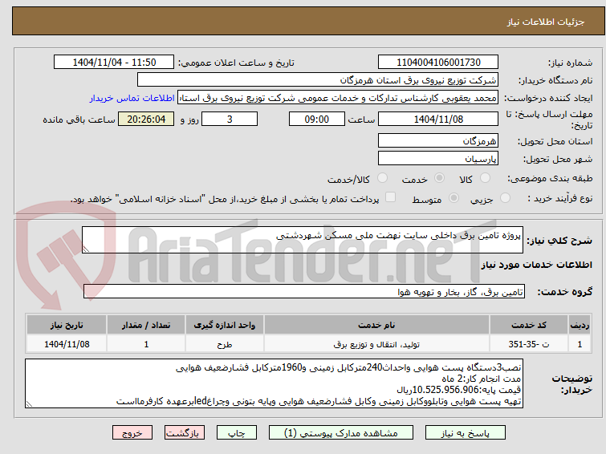Click the طبقه بندی موضوعی label
Screen dimensions: 606x454
tap(550, 179)
